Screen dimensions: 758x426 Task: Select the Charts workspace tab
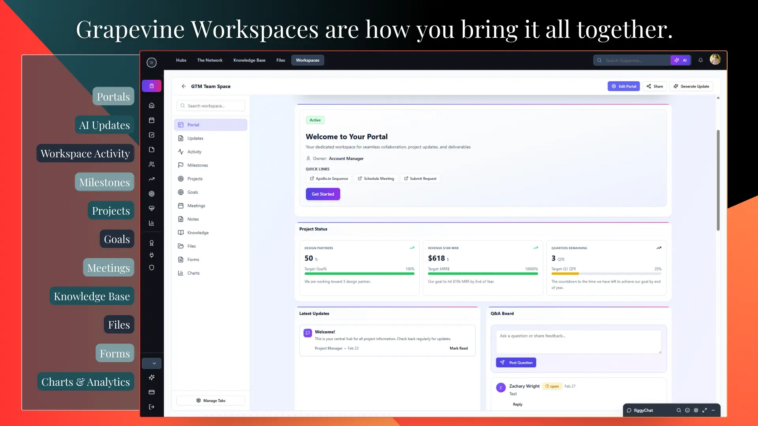[x=193, y=273]
